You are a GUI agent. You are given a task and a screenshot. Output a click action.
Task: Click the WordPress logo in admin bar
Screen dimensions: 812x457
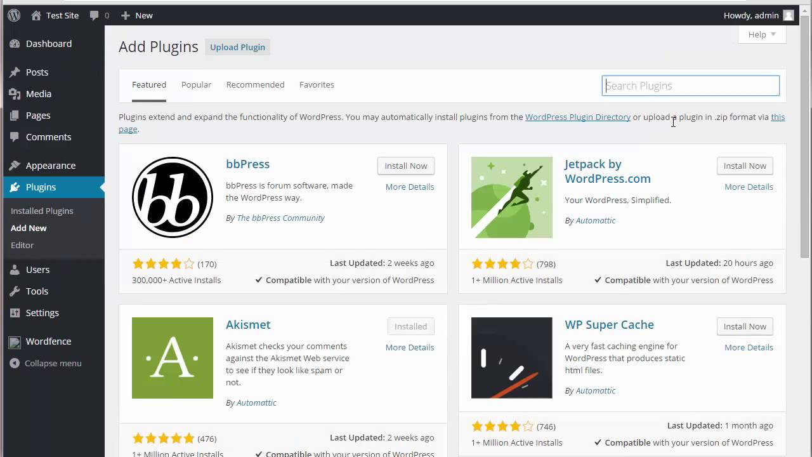[x=13, y=15]
